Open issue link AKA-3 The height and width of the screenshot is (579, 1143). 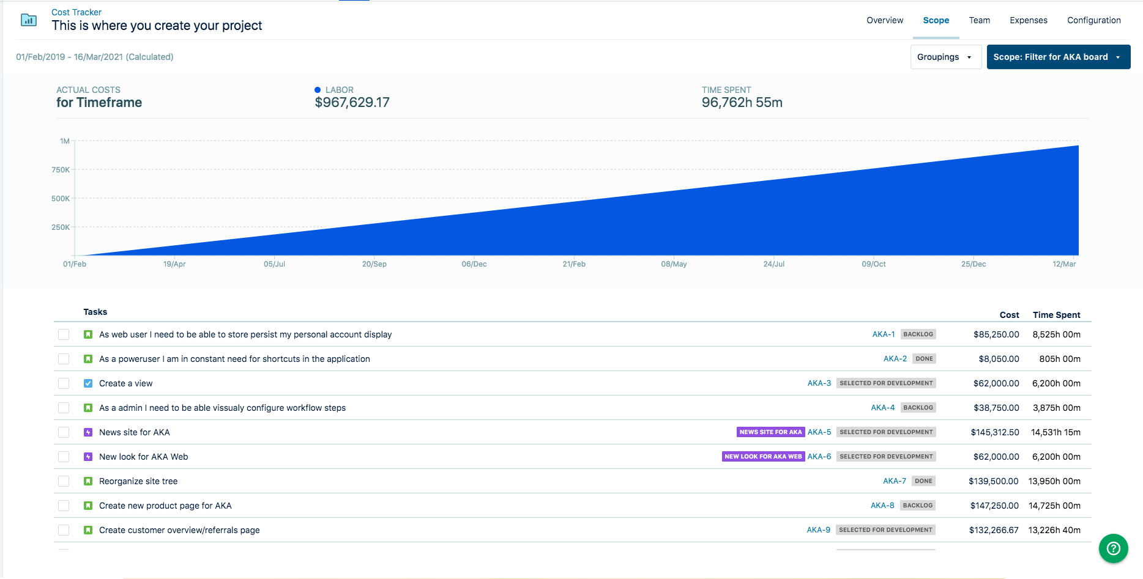819,383
